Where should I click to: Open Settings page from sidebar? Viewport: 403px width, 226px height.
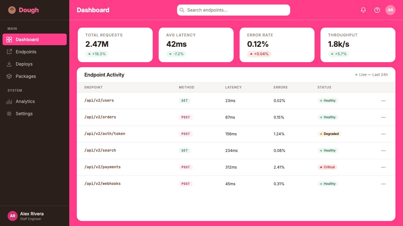point(35,114)
